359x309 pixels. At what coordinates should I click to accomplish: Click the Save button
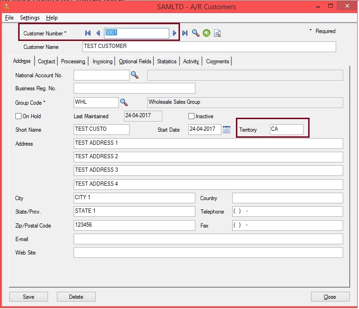[x=28, y=296]
